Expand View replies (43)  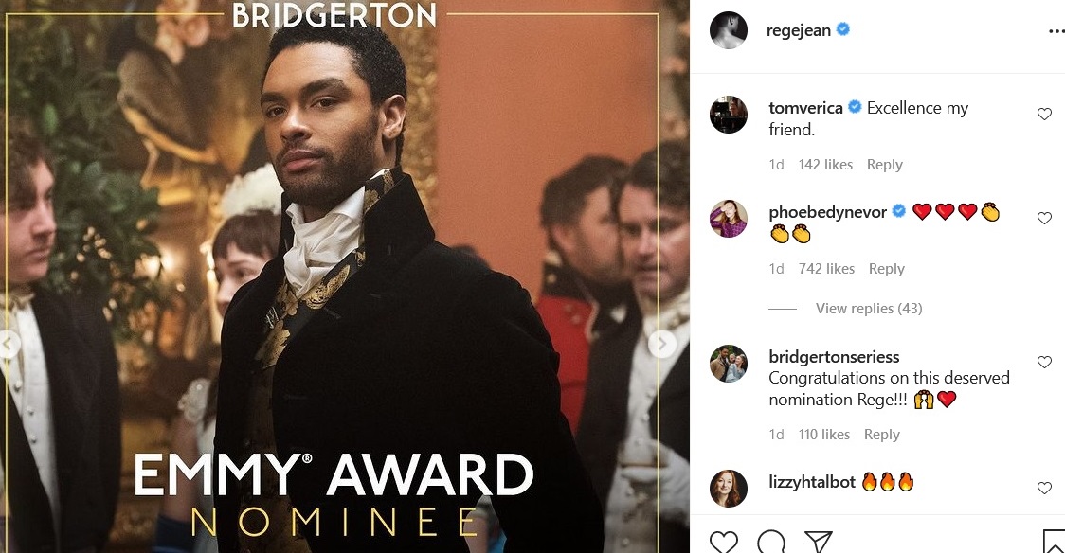click(x=869, y=308)
